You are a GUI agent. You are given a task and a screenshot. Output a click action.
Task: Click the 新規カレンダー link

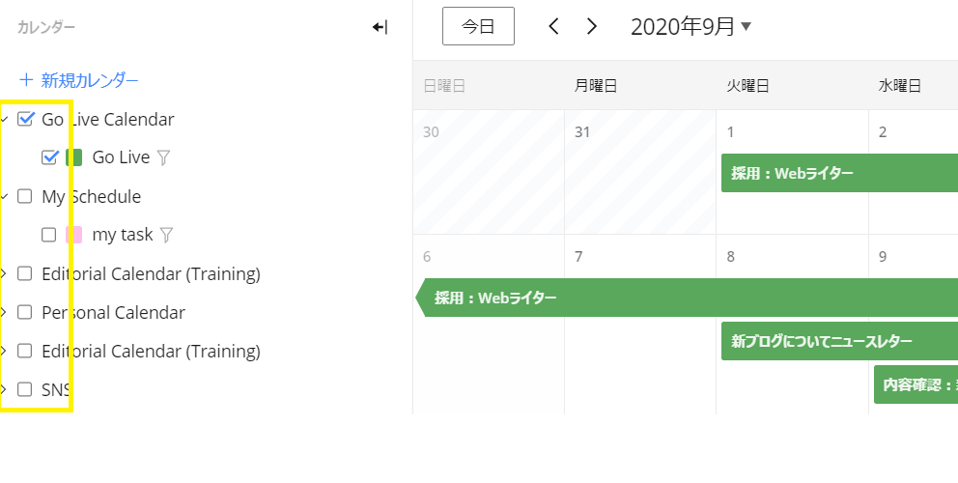90,80
